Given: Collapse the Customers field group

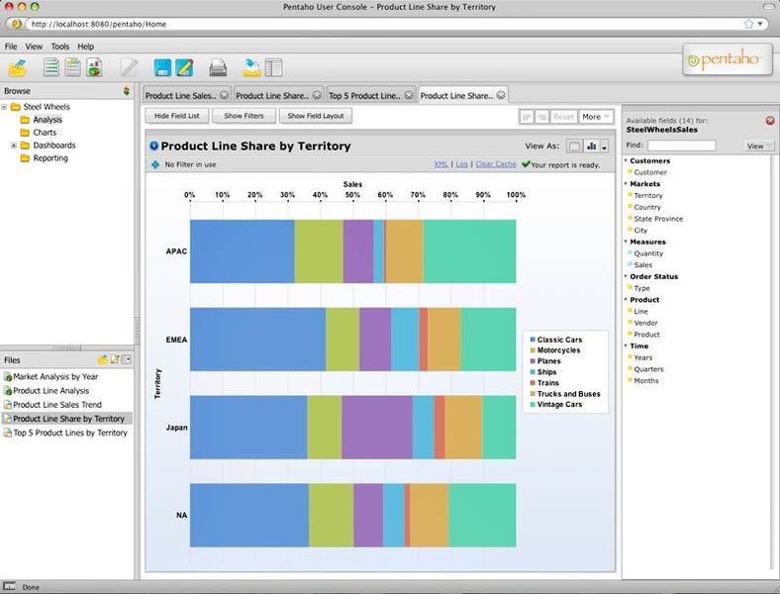Looking at the screenshot, I should pyautogui.click(x=626, y=160).
